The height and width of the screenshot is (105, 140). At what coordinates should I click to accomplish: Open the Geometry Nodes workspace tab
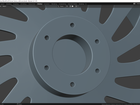click(x=72, y=4)
